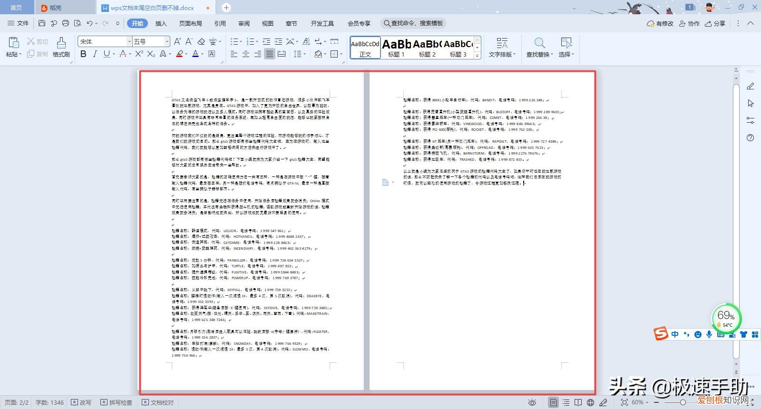Align text left
This screenshot has height=409, width=761.
coord(234,54)
